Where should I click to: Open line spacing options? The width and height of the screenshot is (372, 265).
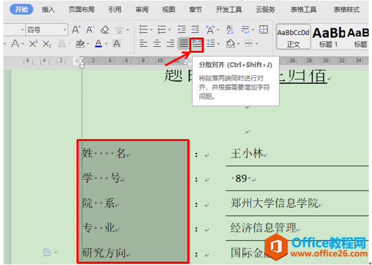click(x=210, y=44)
